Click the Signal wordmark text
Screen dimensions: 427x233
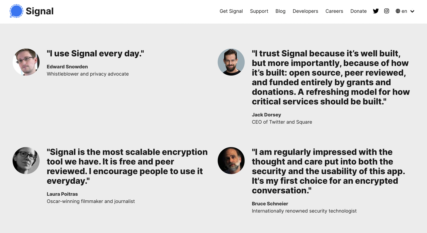point(40,11)
